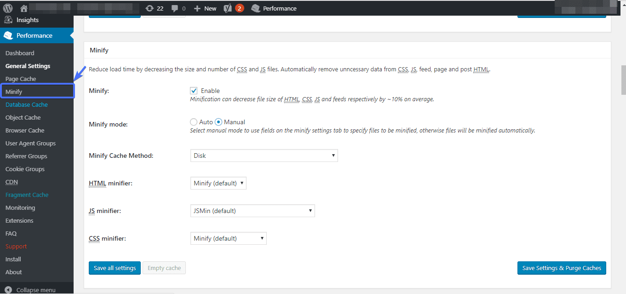Click Save all settings button
The height and width of the screenshot is (294, 626).
115,268
